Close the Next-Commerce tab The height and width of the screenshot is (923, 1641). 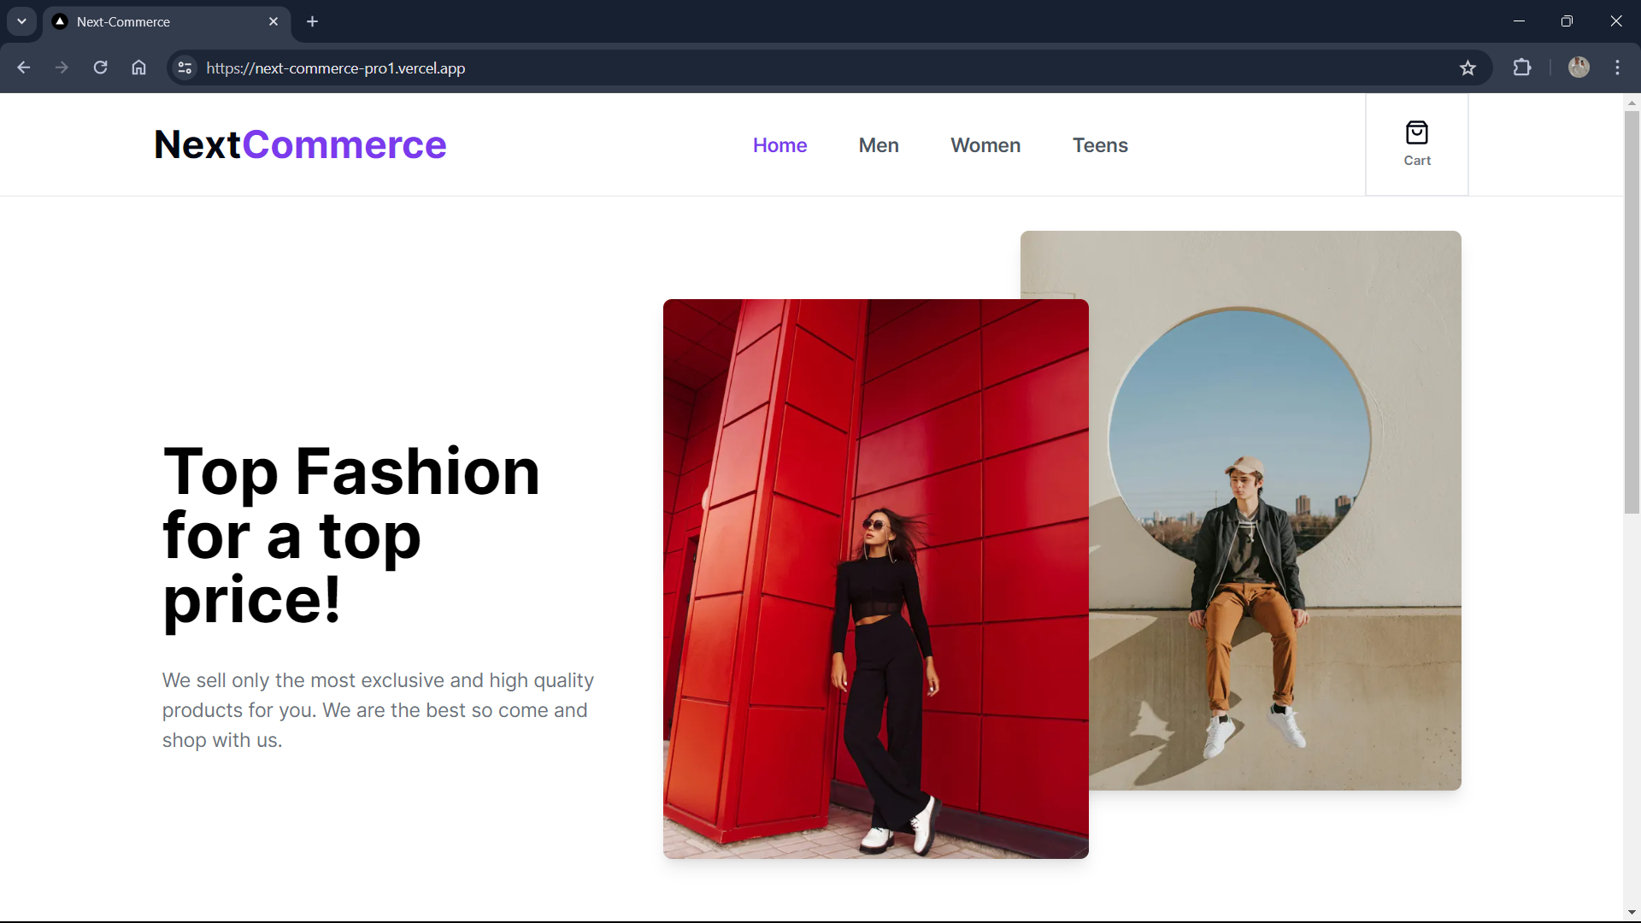(x=273, y=21)
